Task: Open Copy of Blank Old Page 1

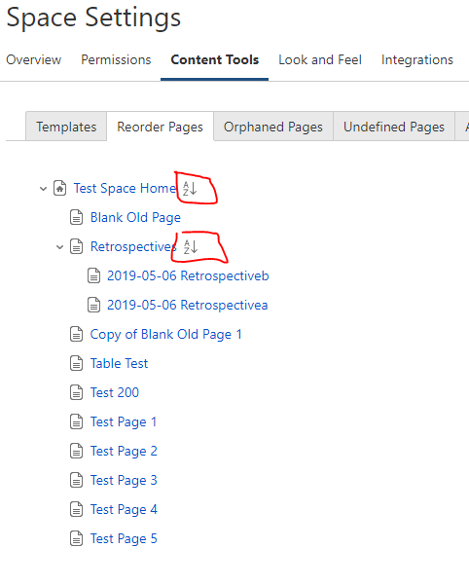Action: click(166, 334)
